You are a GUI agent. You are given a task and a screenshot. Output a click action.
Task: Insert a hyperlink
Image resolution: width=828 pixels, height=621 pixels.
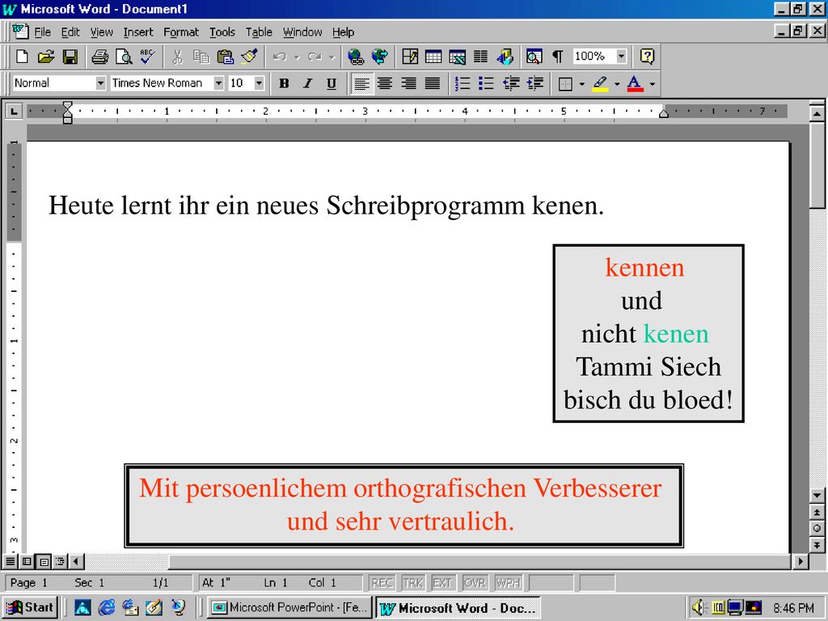click(x=356, y=56)
